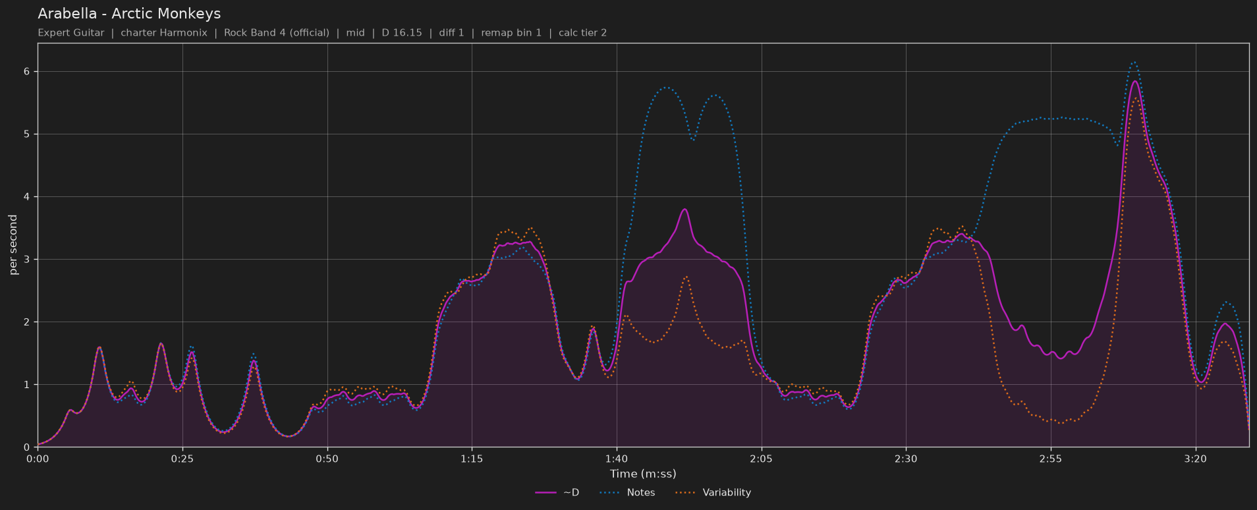1257x510 pixels.
Task: Select the '~D' legend entry
Action: pyautogui.click(x=557, y=492)
